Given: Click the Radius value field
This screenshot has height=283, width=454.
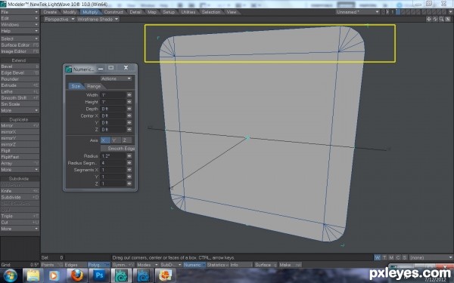Looking at the screenshot, I should click(x=113, y=155).
